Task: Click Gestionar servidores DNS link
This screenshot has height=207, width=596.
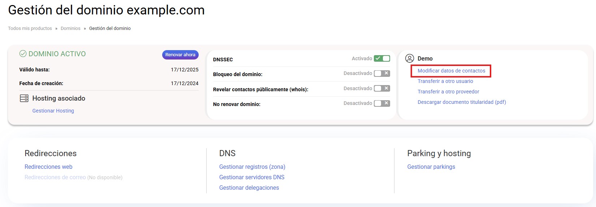Action: (x=252, y=177)
